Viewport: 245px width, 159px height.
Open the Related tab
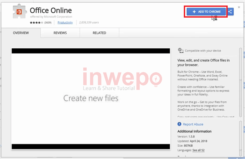(99, 33)
